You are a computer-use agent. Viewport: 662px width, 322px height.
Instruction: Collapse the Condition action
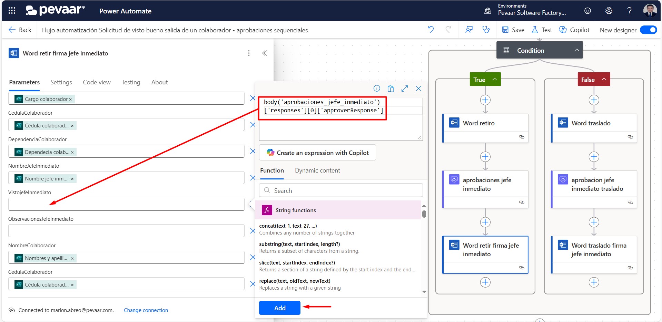pos(576,50)
